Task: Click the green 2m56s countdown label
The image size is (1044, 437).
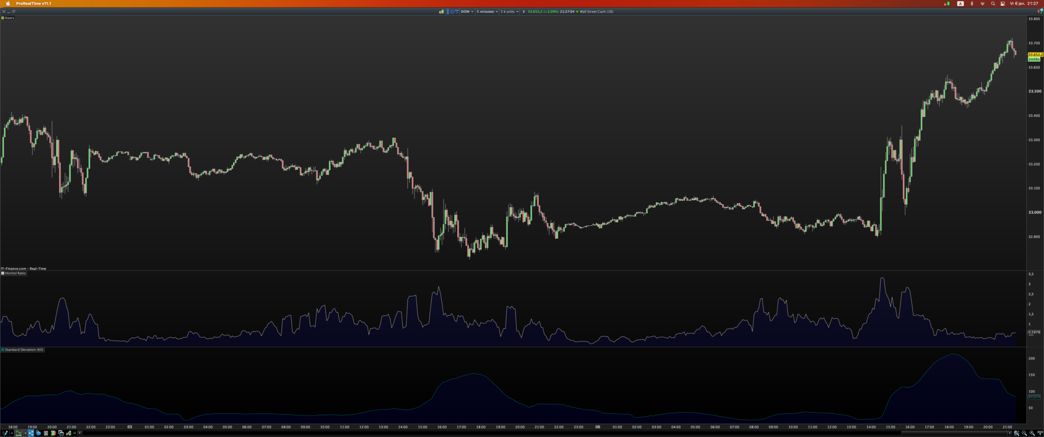Action: 1034,59
